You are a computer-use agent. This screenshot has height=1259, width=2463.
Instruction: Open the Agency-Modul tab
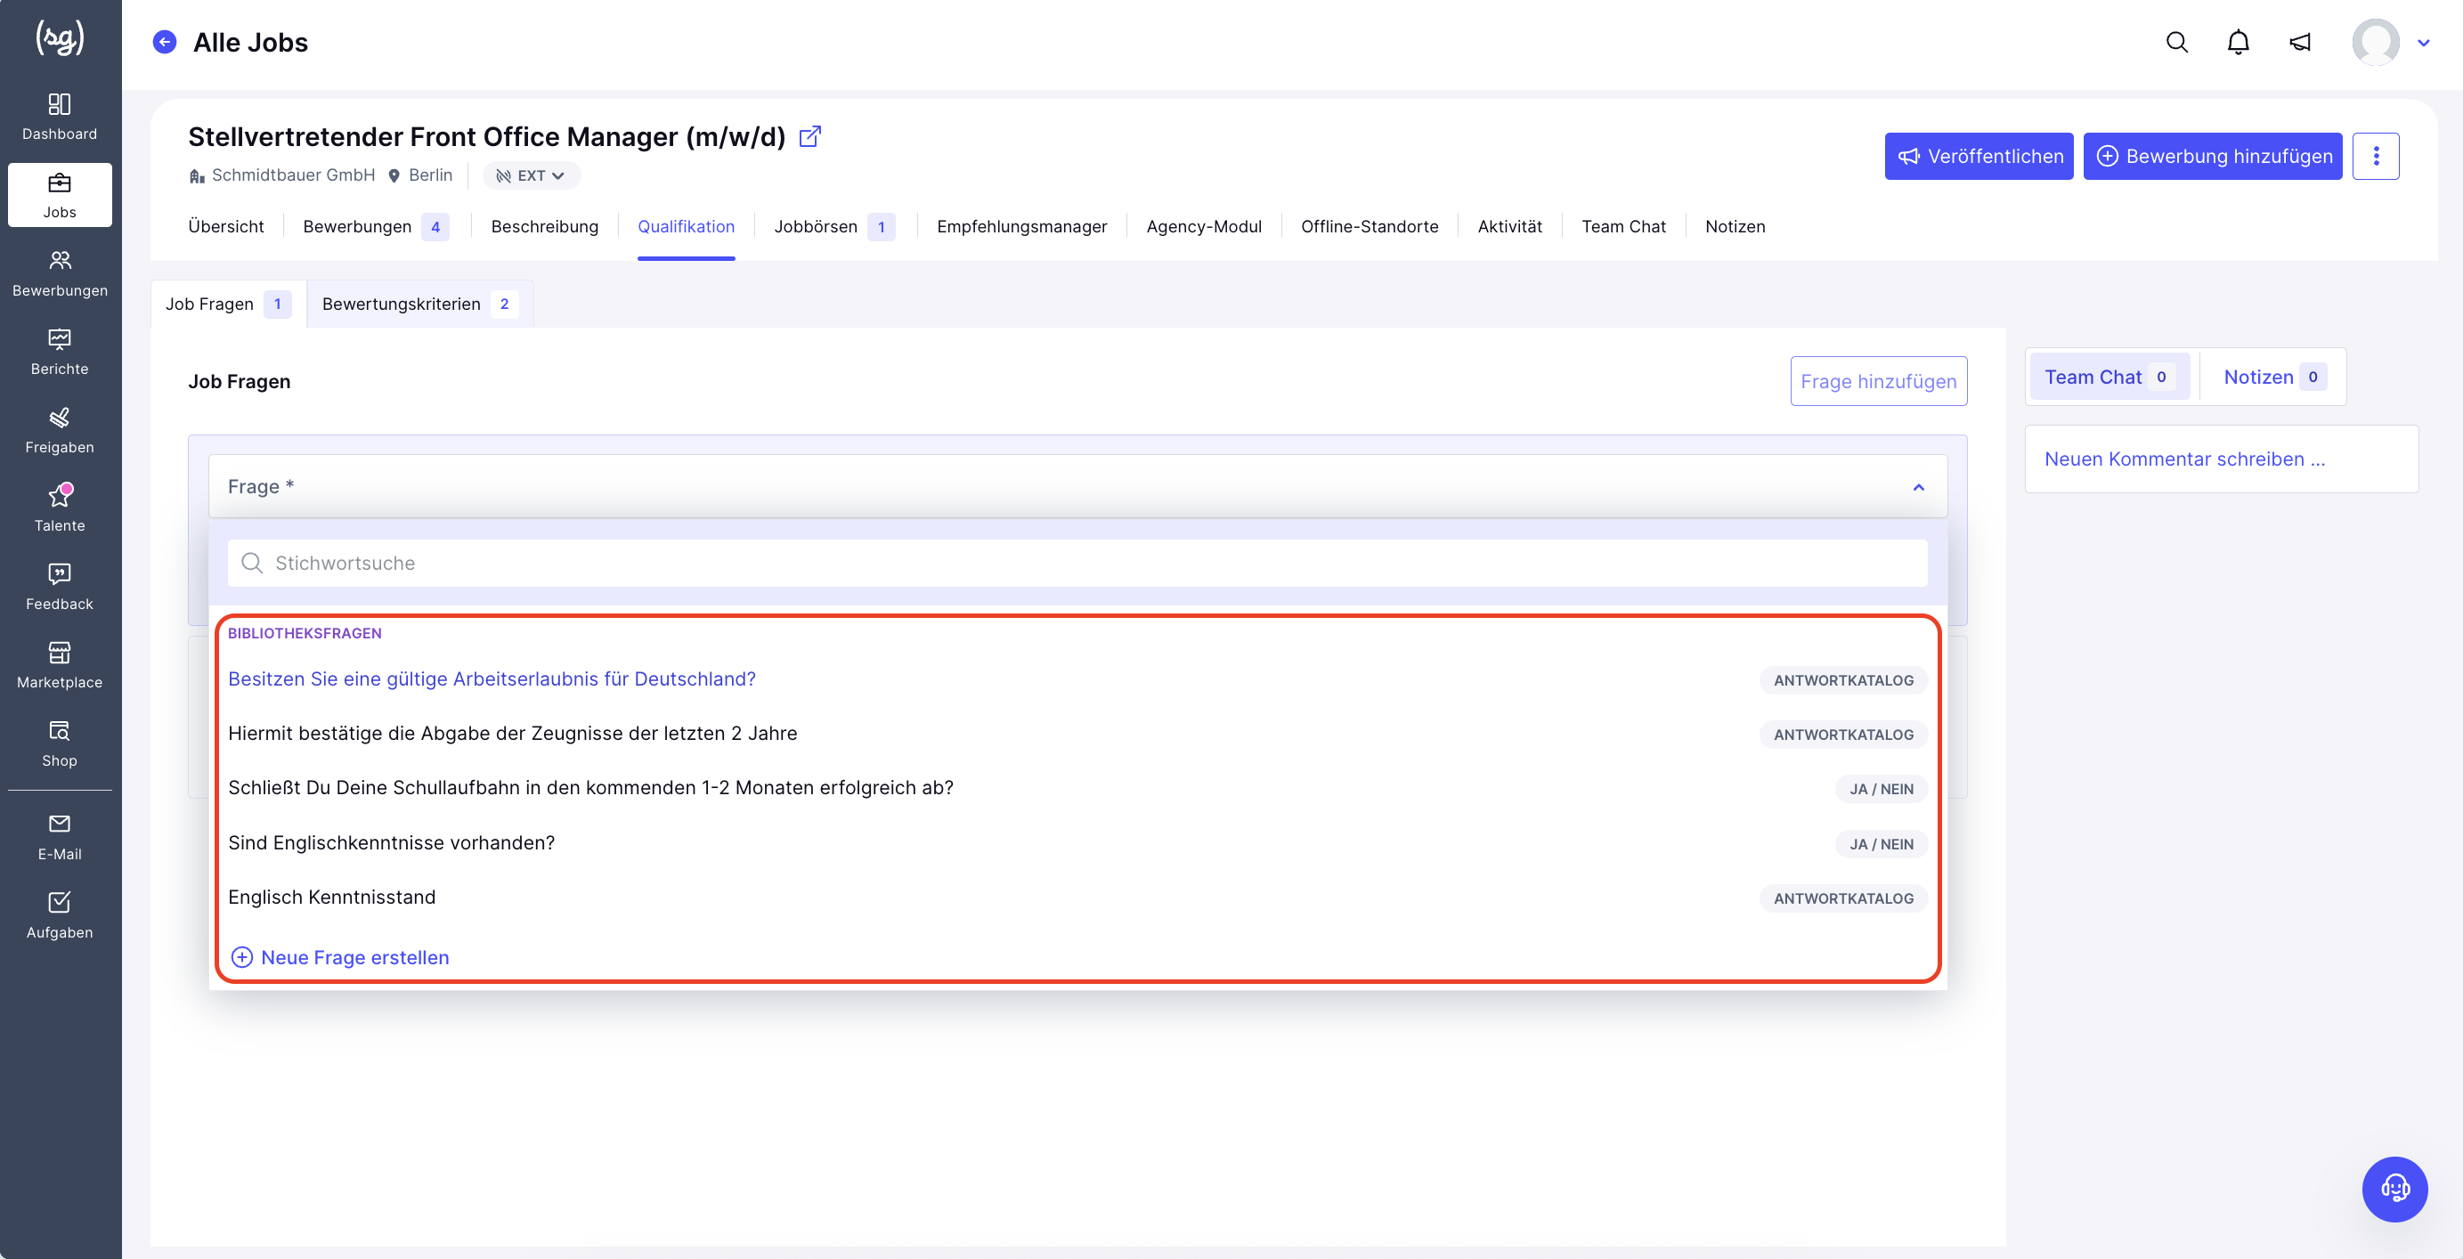pos(1204,226)
